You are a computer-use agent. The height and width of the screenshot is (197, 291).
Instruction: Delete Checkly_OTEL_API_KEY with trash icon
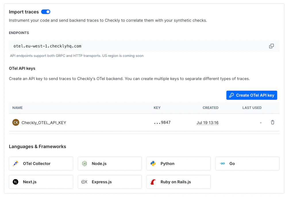pos(272,122)
